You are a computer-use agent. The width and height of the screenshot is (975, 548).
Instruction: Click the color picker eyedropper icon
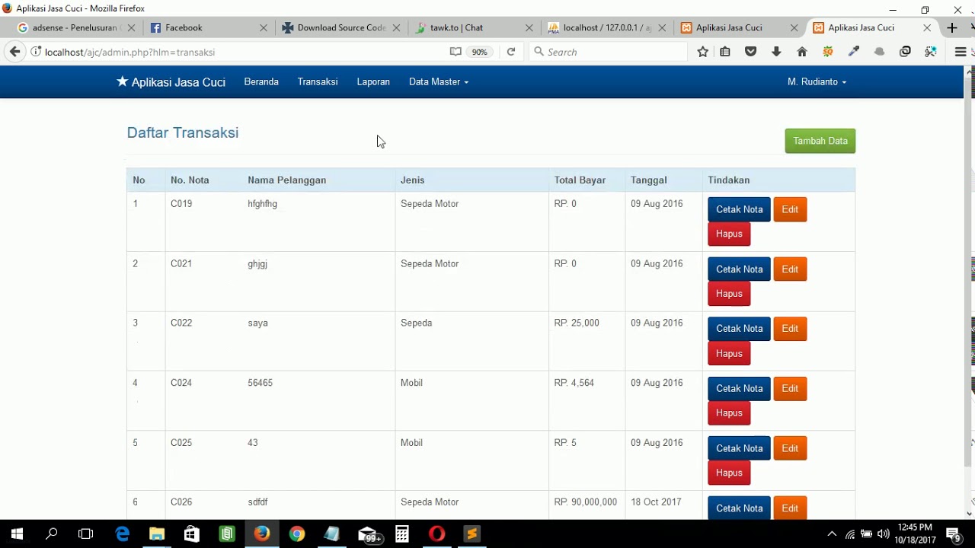tap(854, 52)
